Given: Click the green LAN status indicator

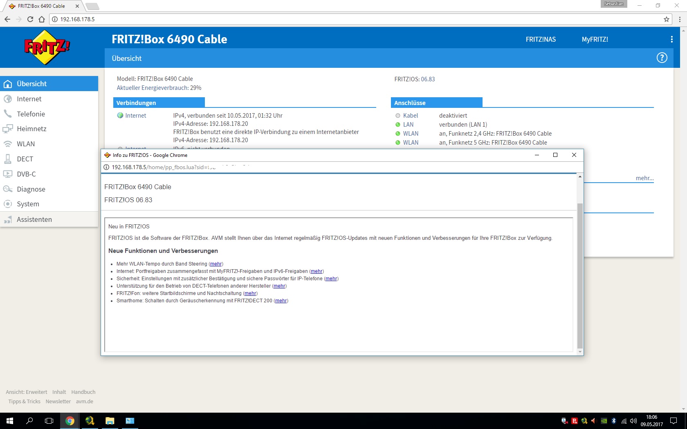Looking at the screenshot, I should point(398,125).
